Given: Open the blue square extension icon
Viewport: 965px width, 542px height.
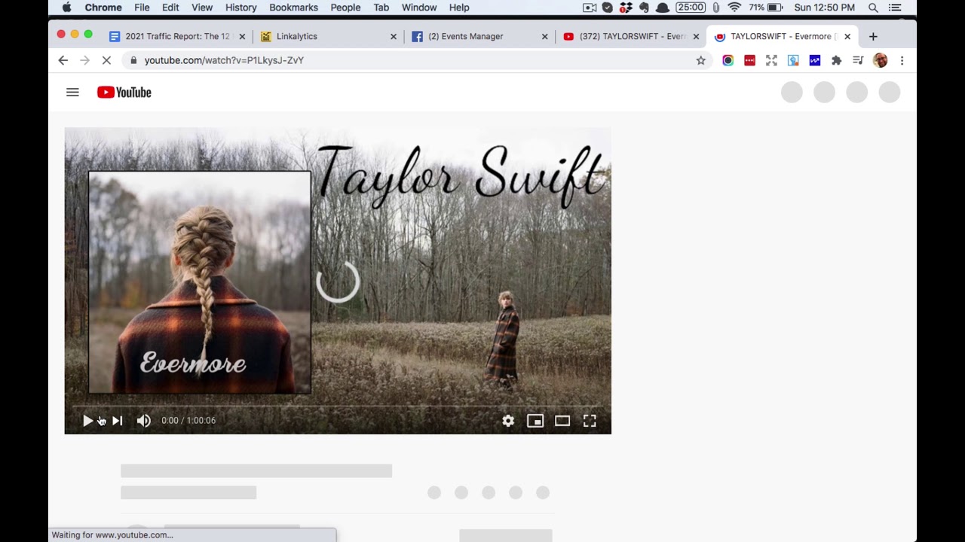Looking at the screenshot, I should (815, 60).
